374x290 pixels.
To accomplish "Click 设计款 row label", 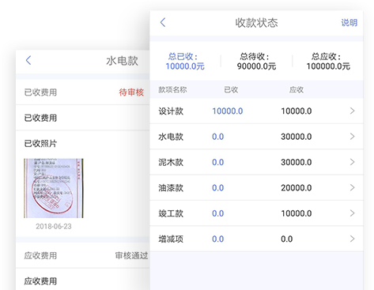I will click(x=171, y=111).
